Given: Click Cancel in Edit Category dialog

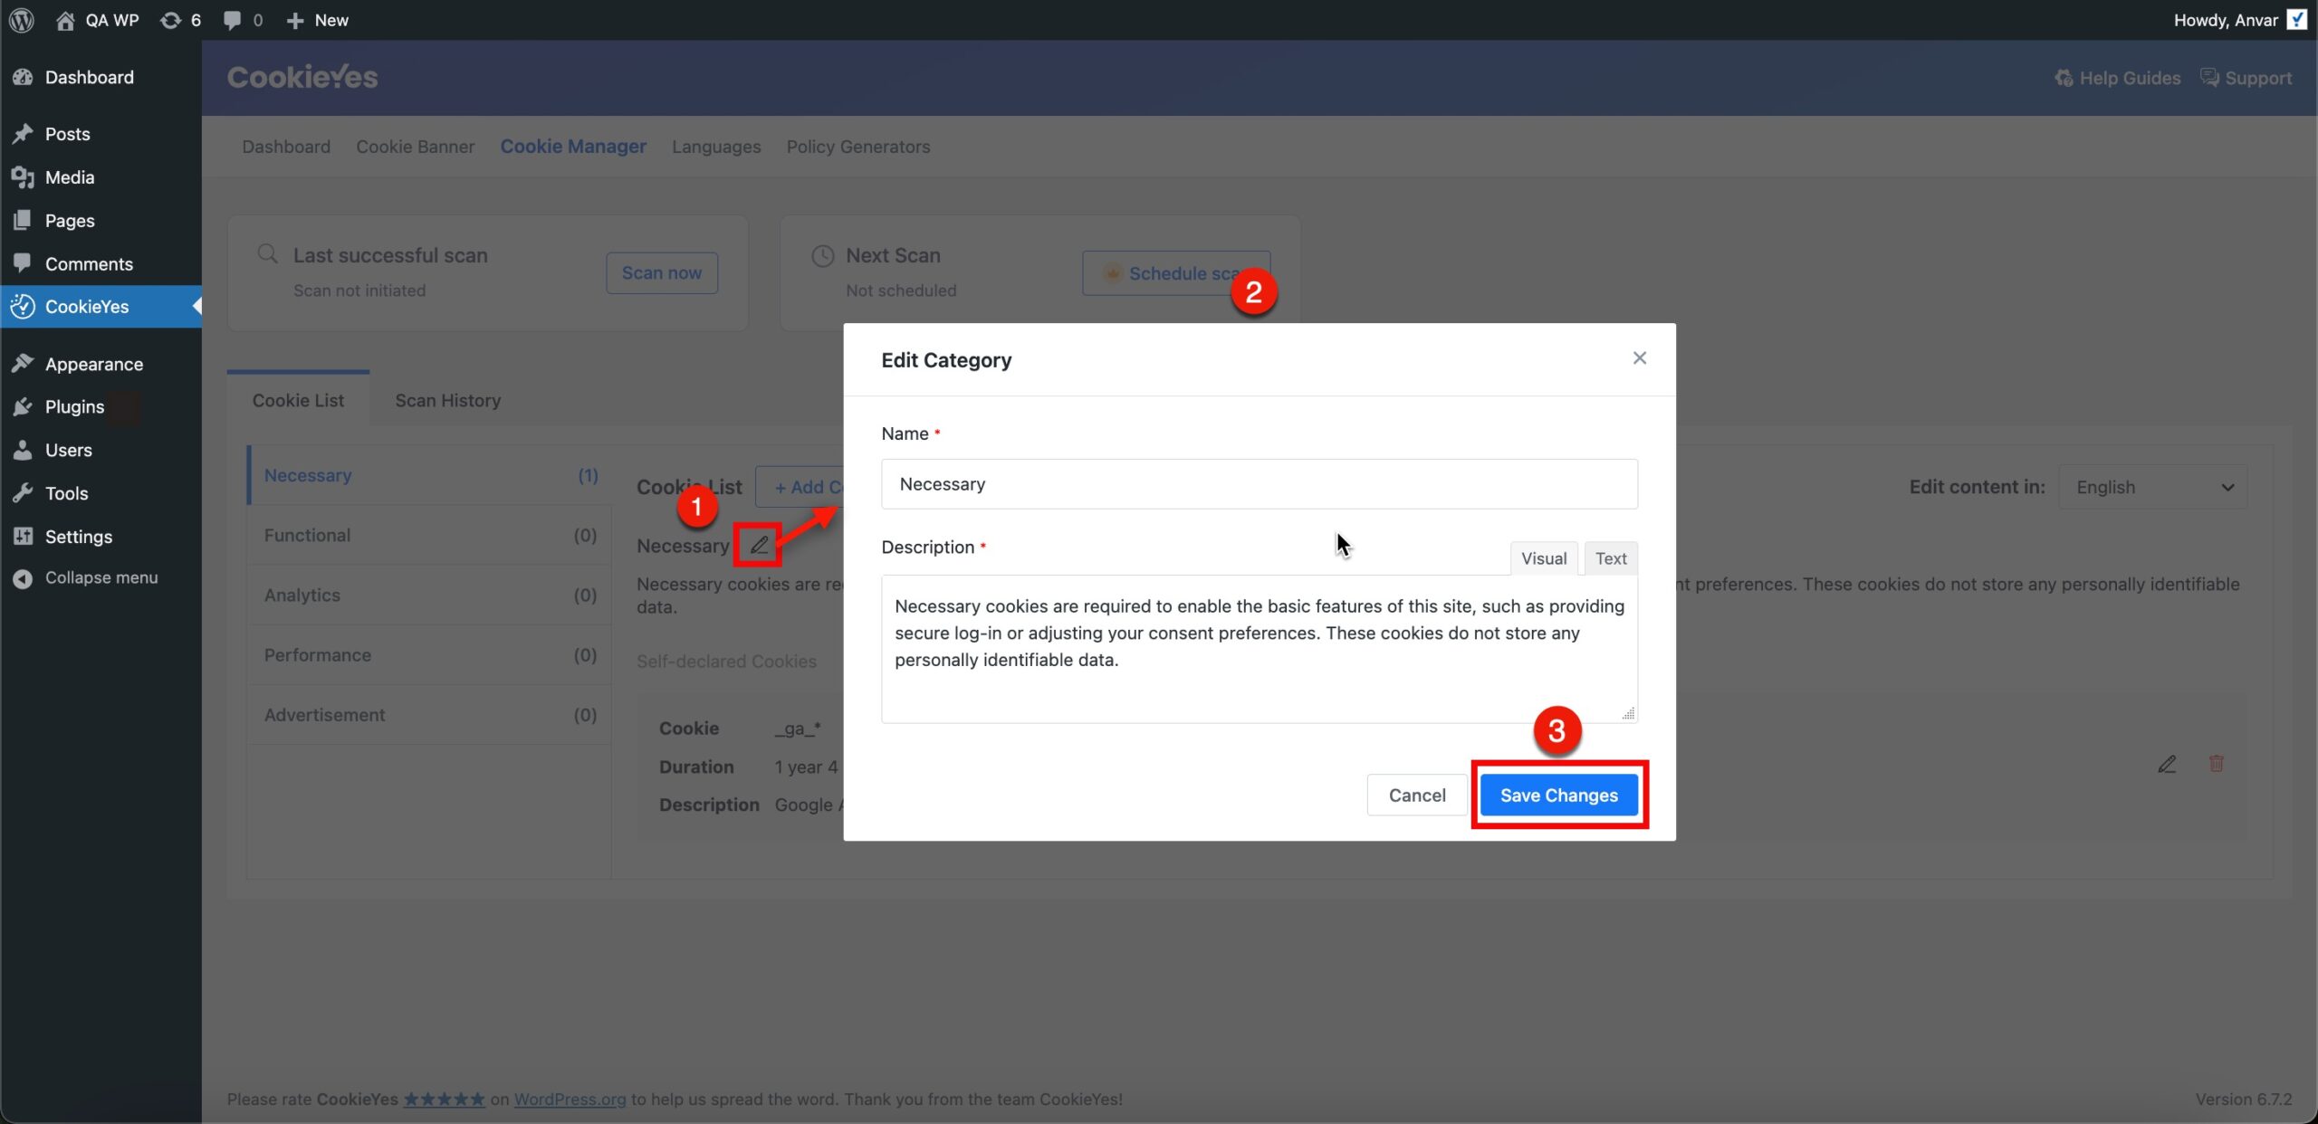Looking at the screenshot, I should (1417, 795).
